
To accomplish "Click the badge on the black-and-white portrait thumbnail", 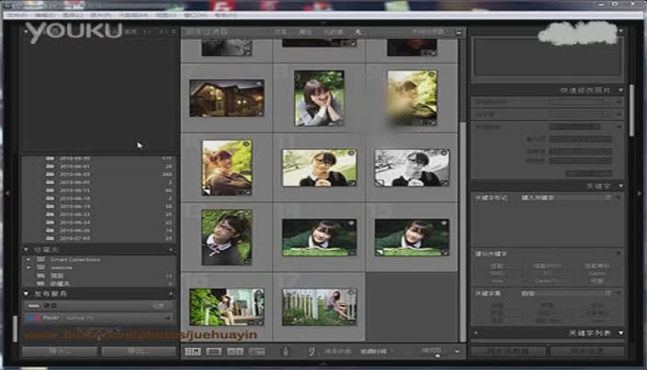I will (x=444, y=182).
